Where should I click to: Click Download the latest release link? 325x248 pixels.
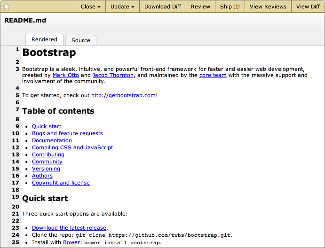point(69,228)
